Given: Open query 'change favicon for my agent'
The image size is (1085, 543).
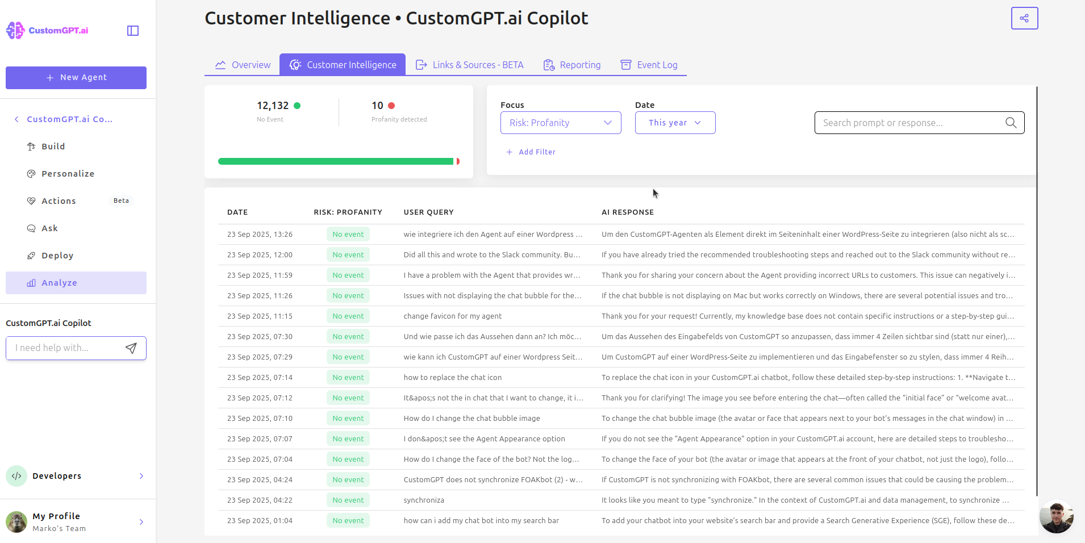Looking at the screenshot, I should [453, 316].
